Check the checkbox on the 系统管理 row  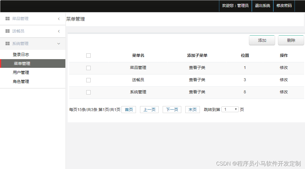pos(88,92)
